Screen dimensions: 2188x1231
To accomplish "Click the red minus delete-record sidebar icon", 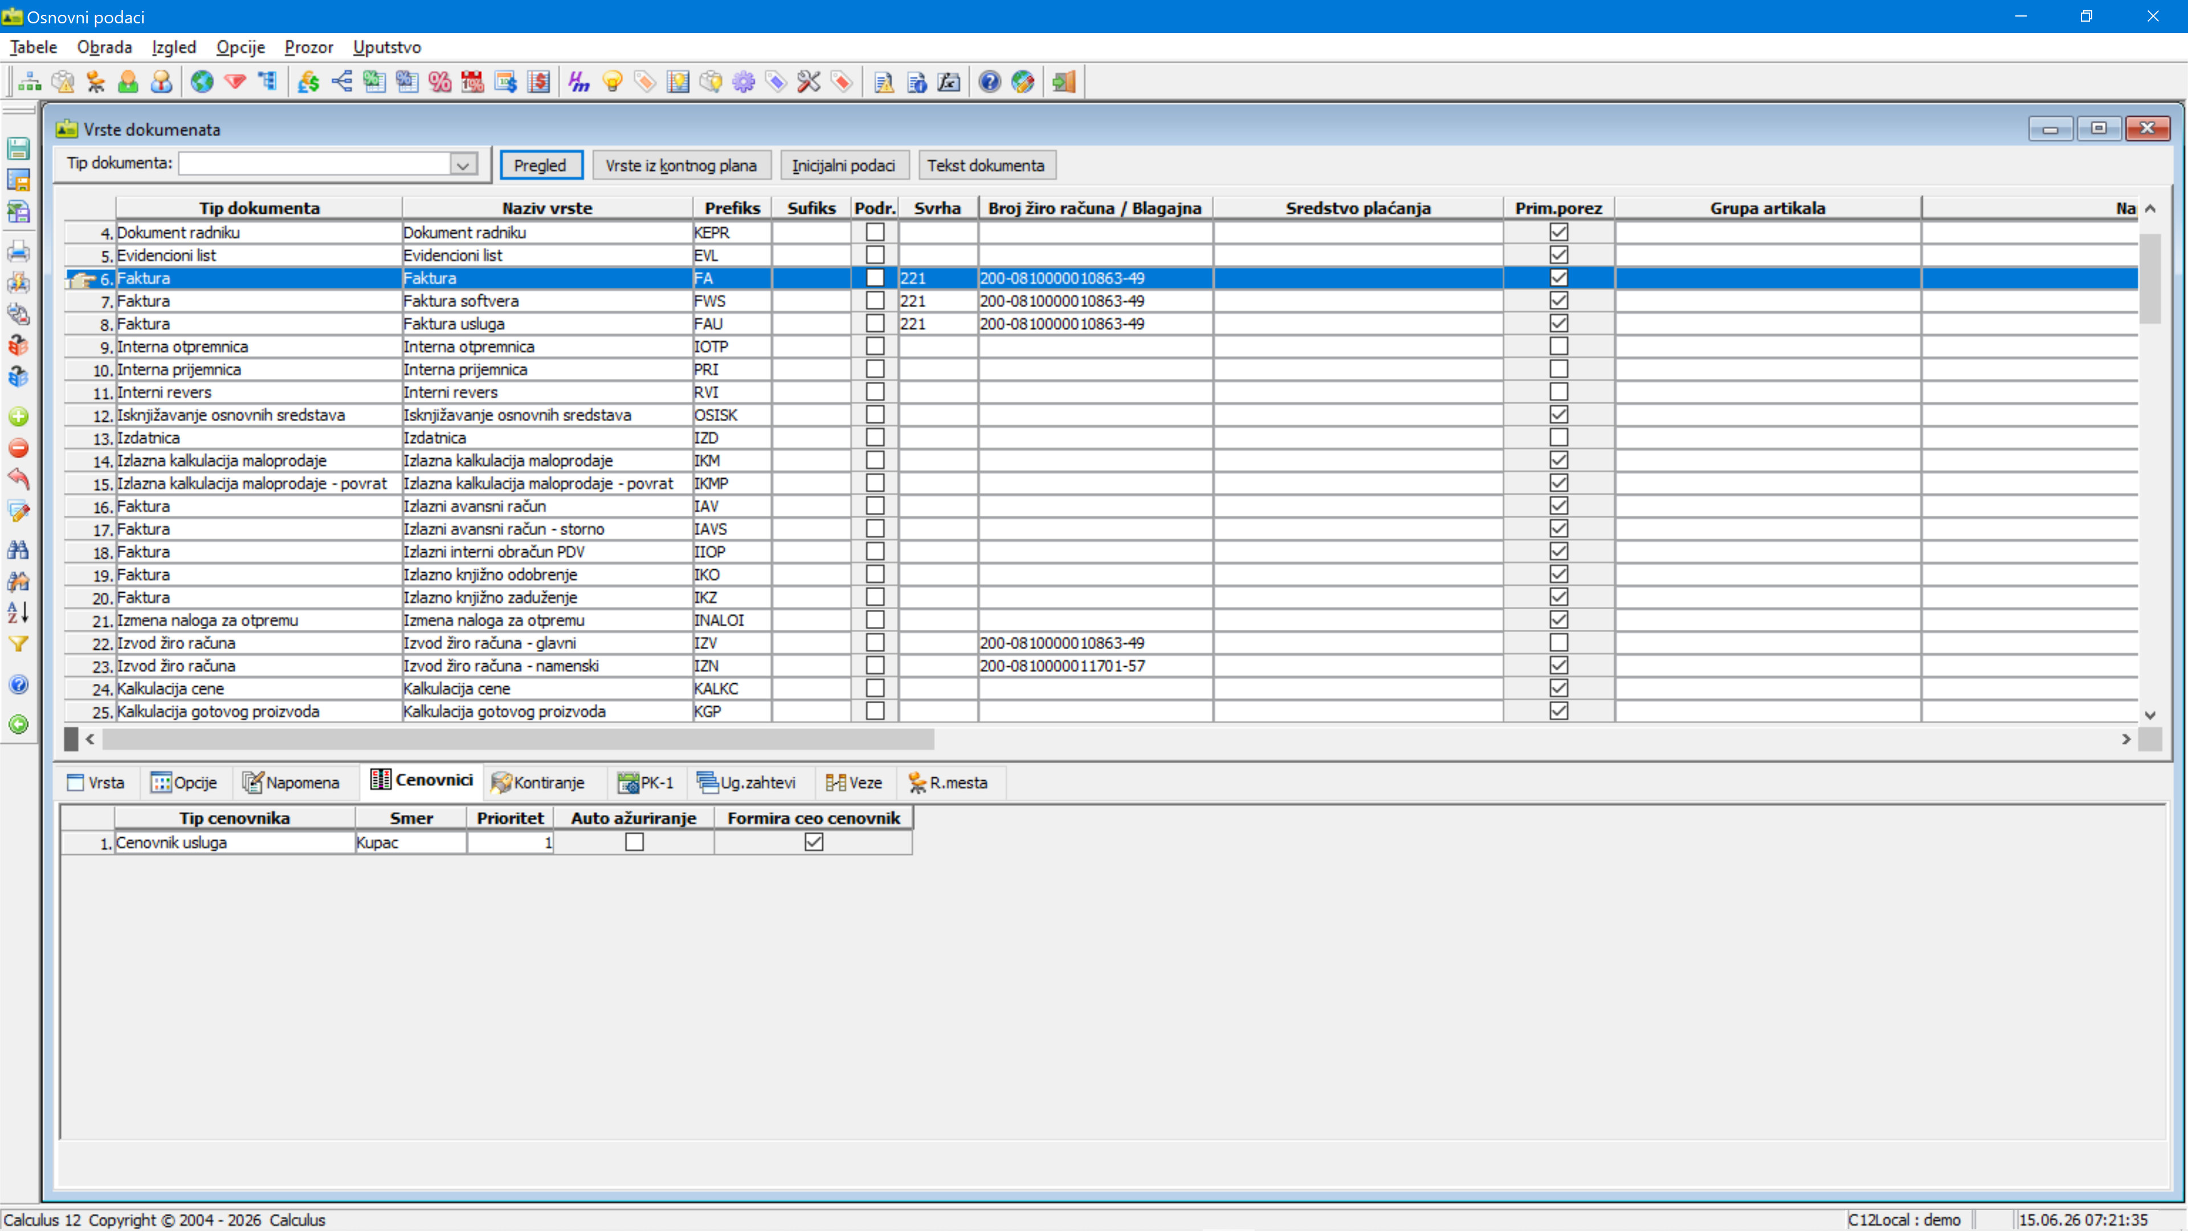I will click(19, 448).
